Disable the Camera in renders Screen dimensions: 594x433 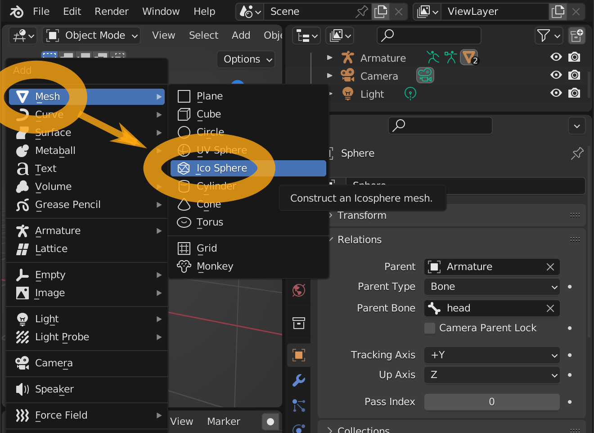pyautogui.click(x=574, y=75)
